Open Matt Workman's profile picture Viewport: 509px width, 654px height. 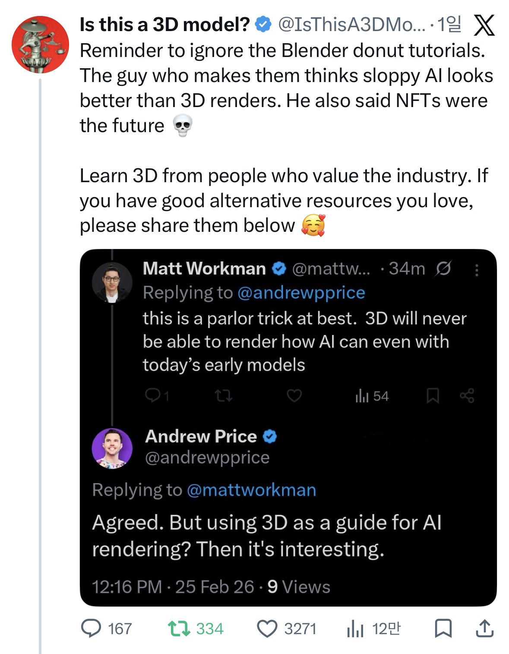pos(112,282)
